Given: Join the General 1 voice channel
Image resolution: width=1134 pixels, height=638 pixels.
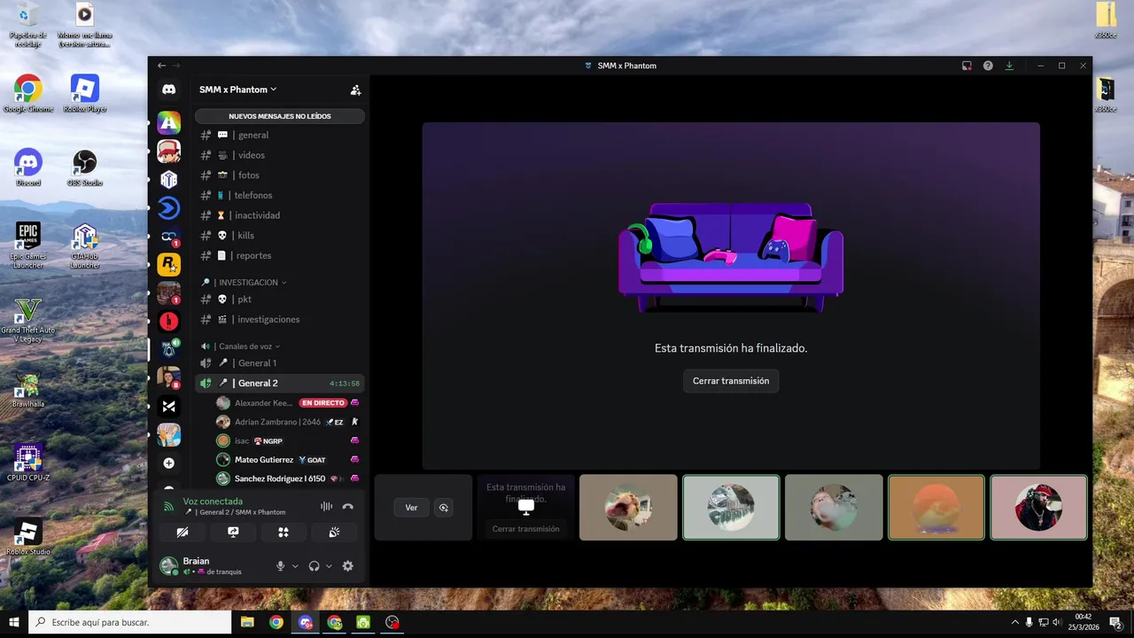Looking at the screenshot, I should [x=279, y=363].
